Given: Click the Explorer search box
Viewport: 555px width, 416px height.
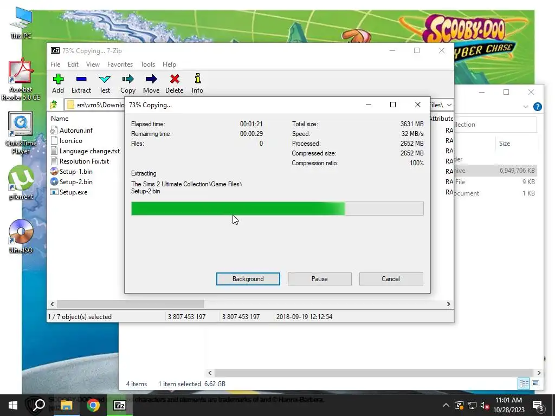Looking at the screenshot, I should pos(495,125).
